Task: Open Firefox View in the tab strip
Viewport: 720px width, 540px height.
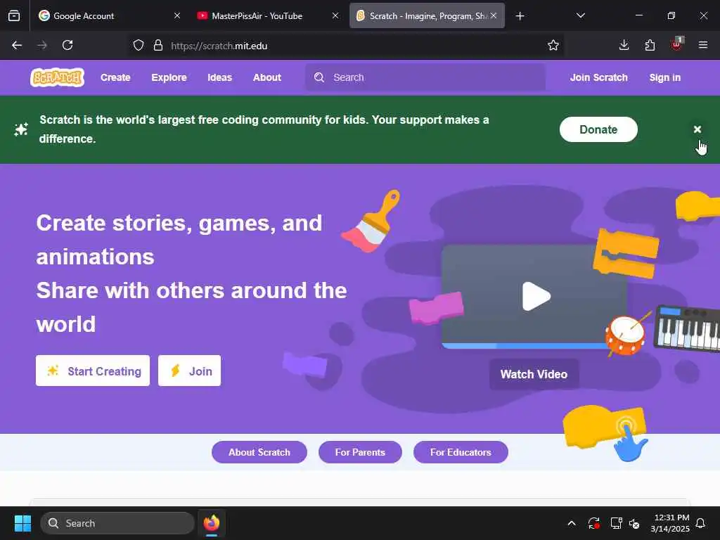Action: coord(14,15)
